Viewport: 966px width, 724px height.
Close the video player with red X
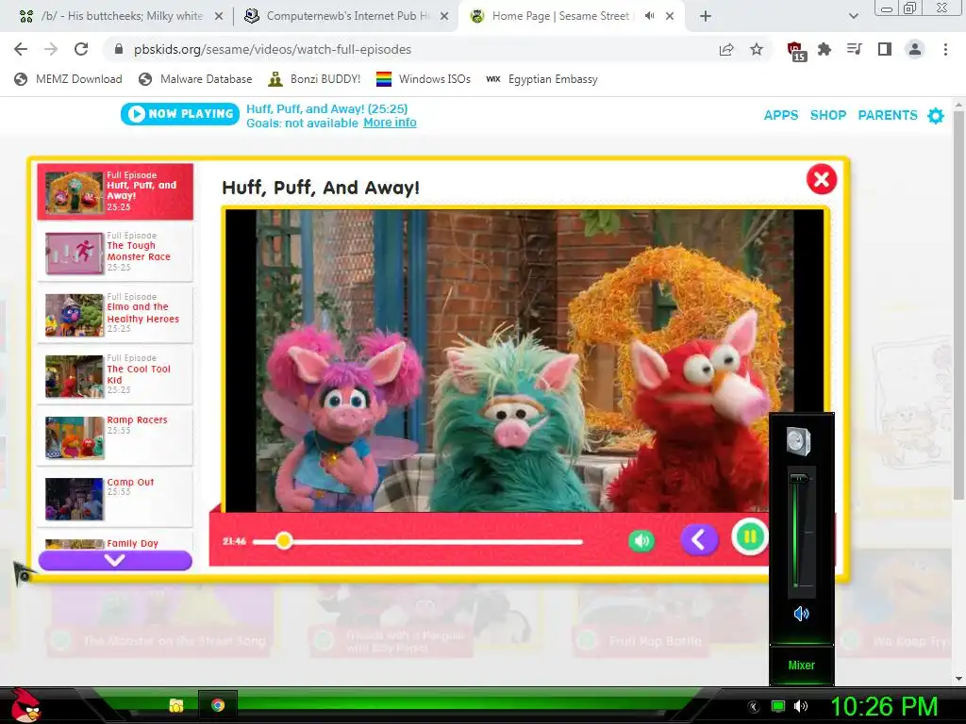coord(822,179)
